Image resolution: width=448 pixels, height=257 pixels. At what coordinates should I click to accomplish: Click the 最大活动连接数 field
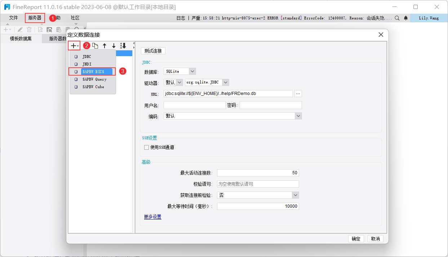click(x=258, y=173)
